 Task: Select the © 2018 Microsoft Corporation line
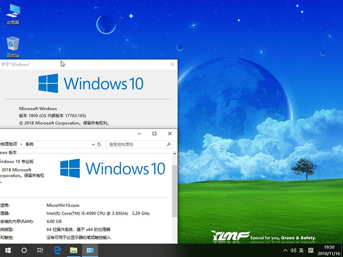coord(64,123)
